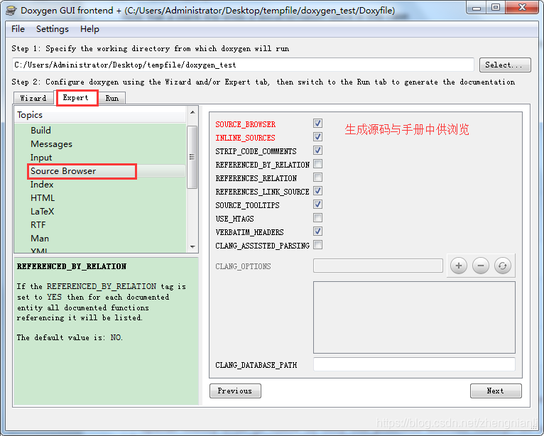
Task: Click the Topics list scroll down arrow
Action: point(192,247)
